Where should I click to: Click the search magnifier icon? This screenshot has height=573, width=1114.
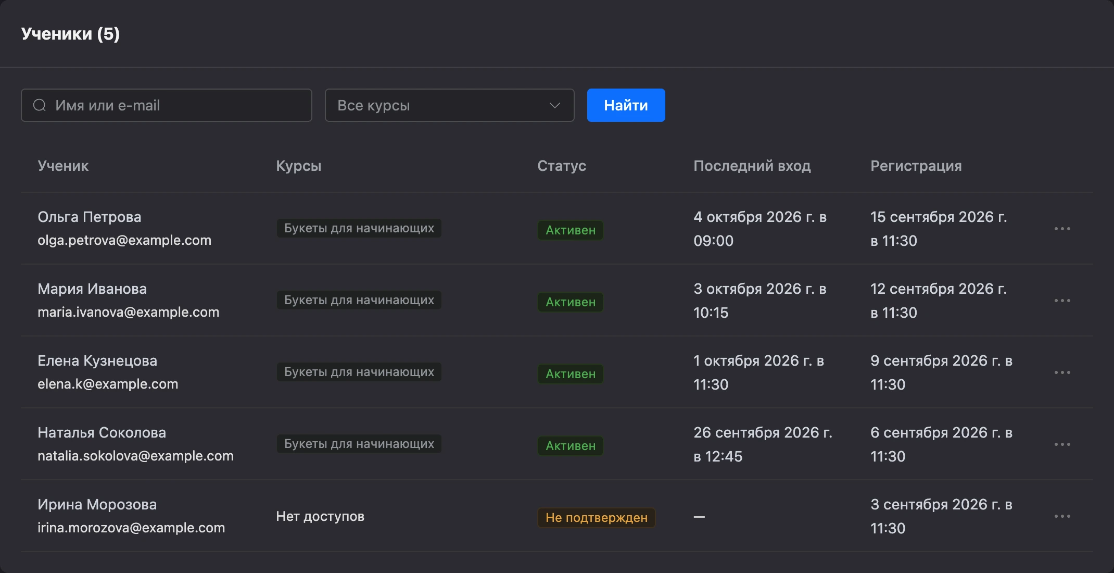[x=40, y=105]
